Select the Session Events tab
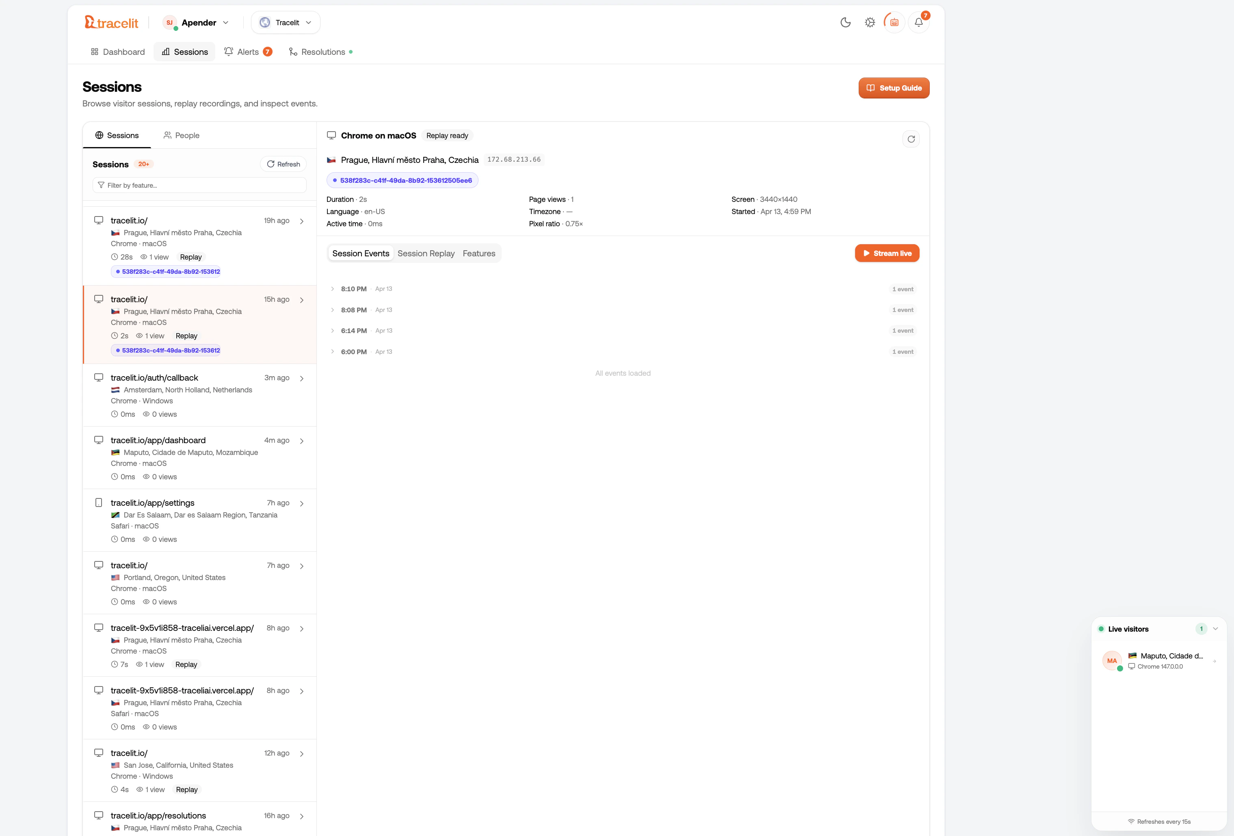 (x=361, y=253)
